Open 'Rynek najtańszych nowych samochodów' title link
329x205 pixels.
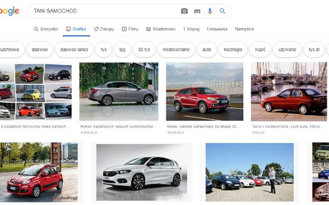pos(119,126)
